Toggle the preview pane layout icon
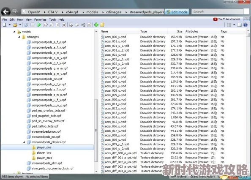This screenshot has height=180, width=251. tap(239, 25)
